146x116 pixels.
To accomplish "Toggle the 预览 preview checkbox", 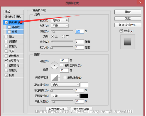I will tap(121, 31).
